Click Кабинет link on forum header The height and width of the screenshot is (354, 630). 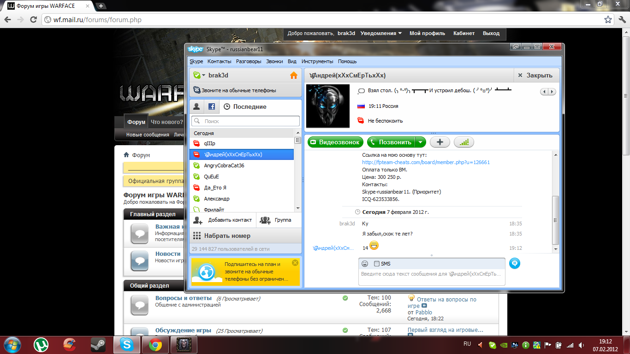[x=464, y=33]
